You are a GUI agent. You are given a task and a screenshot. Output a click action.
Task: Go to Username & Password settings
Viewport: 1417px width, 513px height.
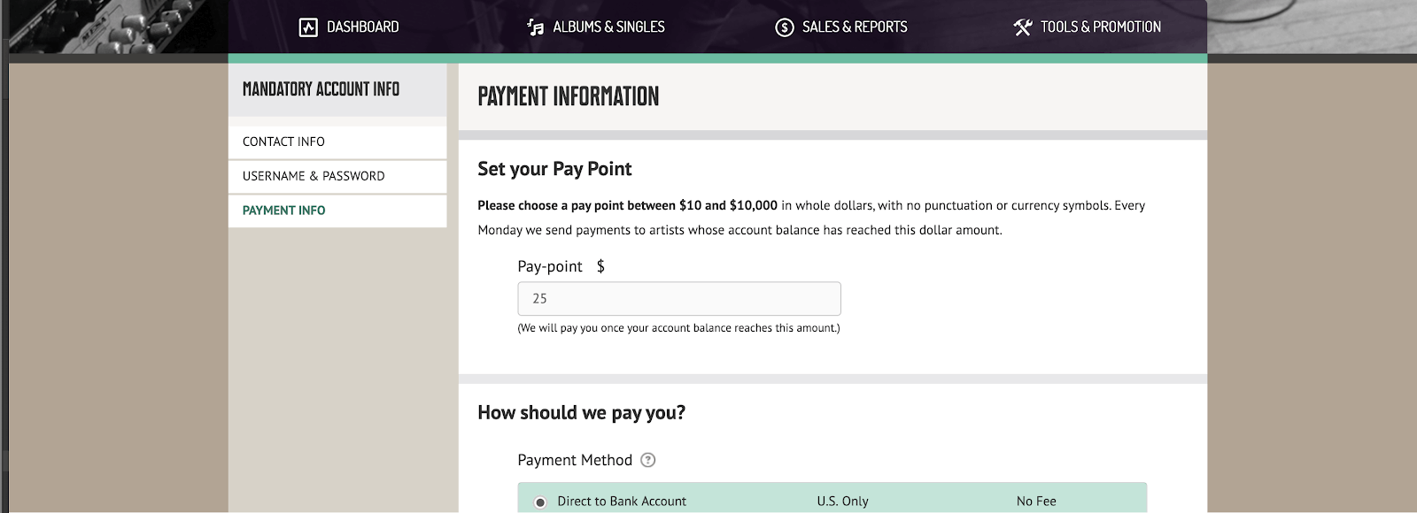pyautogui.click(x=314, y=176)
